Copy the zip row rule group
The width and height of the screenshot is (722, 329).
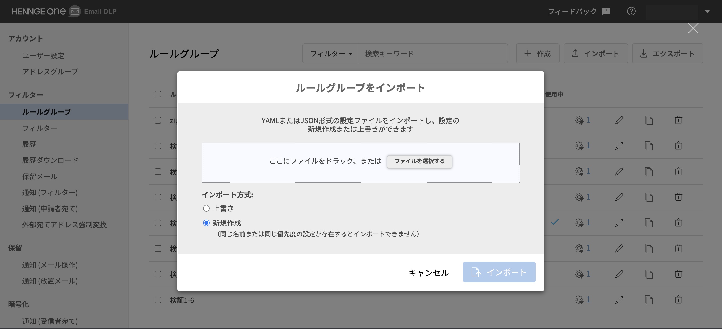coord(649,120)
